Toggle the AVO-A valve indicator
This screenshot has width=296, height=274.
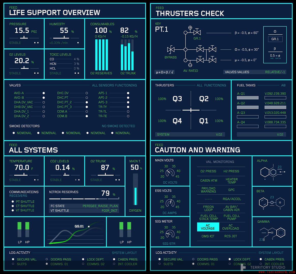point(44,93)
